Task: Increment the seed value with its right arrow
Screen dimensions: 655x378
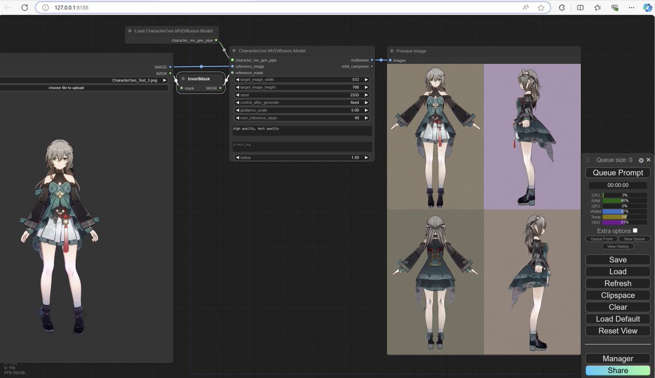Action: pyautogui.click(x=366, y=94)
